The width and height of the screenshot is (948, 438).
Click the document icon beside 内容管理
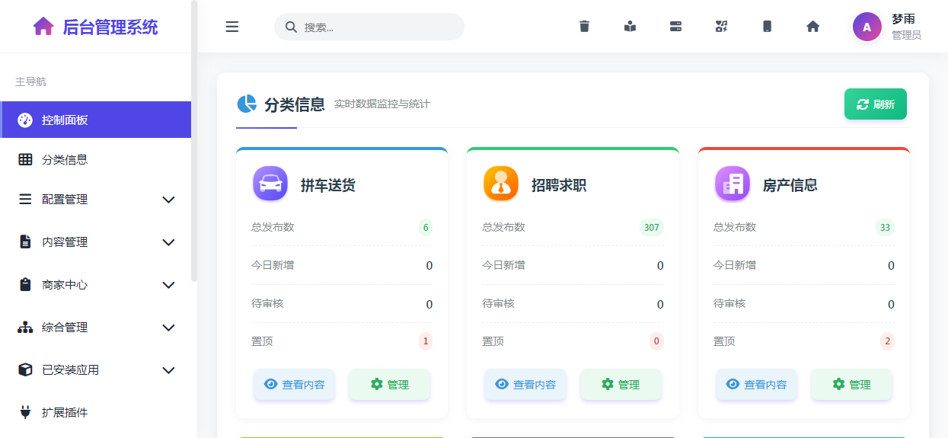coord(25,241)
